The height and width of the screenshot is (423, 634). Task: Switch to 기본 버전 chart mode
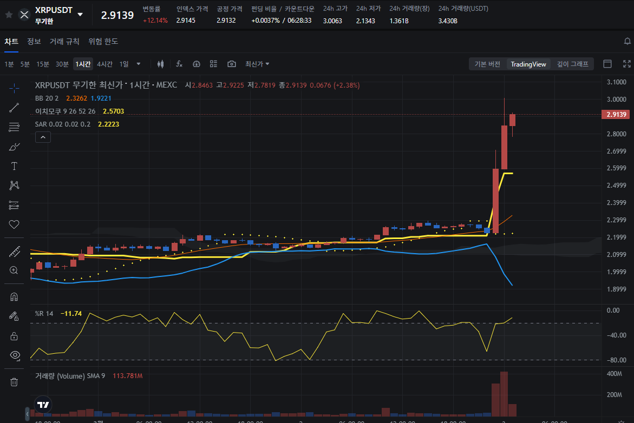pos(487,64)
